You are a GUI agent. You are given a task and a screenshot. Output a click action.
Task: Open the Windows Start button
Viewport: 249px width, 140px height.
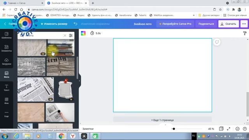tap(5, 136)
